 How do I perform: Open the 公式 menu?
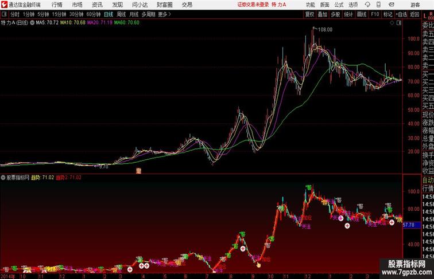point(339,5)
